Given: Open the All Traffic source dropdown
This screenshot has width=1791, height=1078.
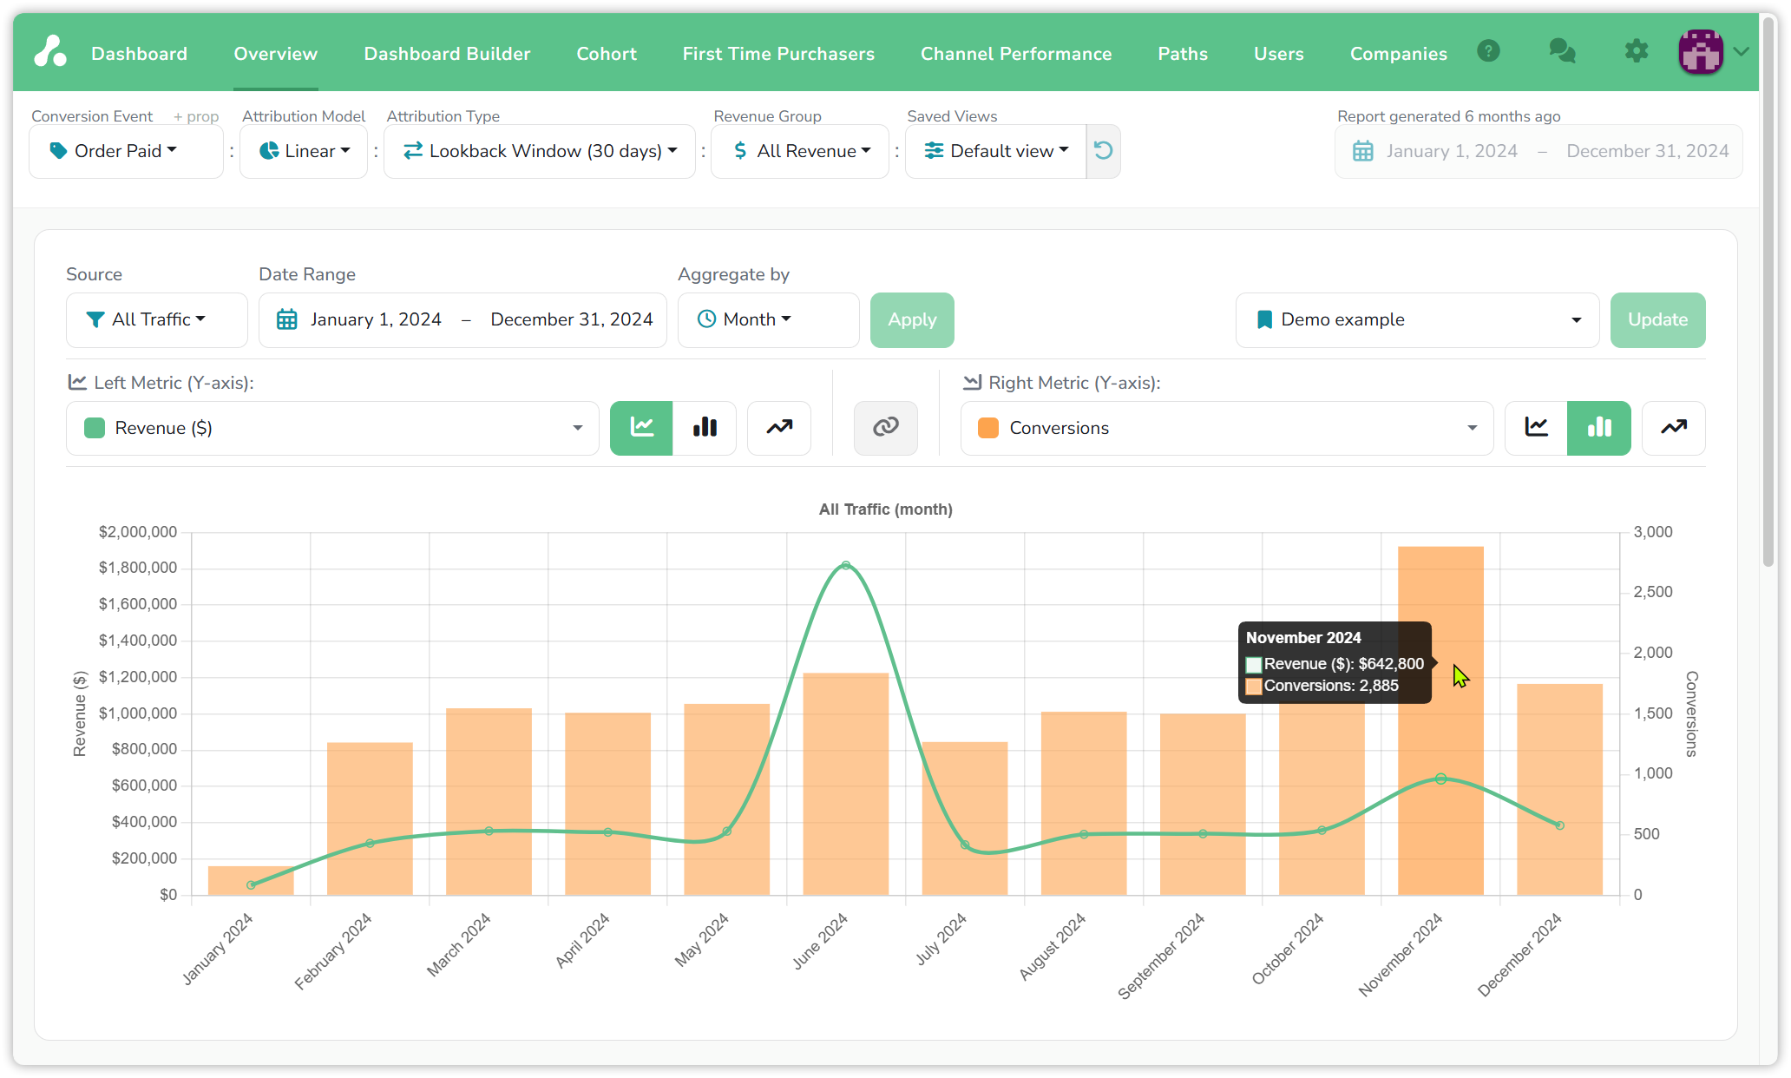Looking at the screenshot, I should (x=157, y=319).
